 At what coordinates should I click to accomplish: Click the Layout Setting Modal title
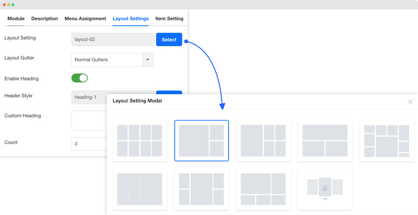point(137,101)
